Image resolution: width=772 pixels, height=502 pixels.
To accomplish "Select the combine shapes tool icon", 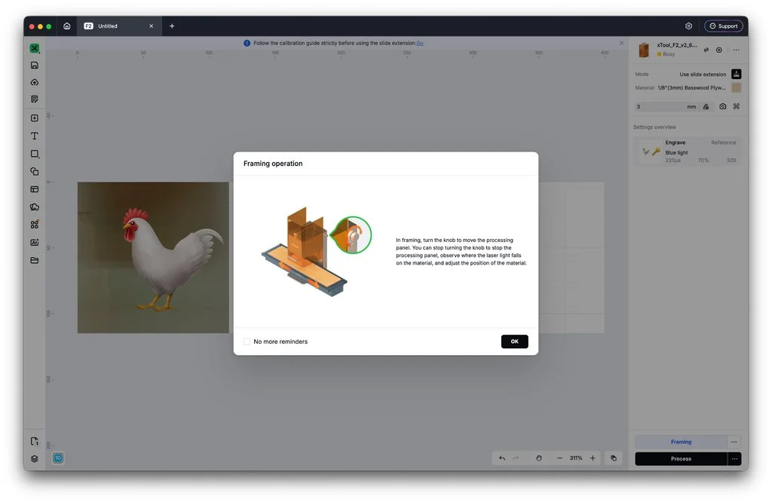I will pyautogui.click(x=35, y=171).
